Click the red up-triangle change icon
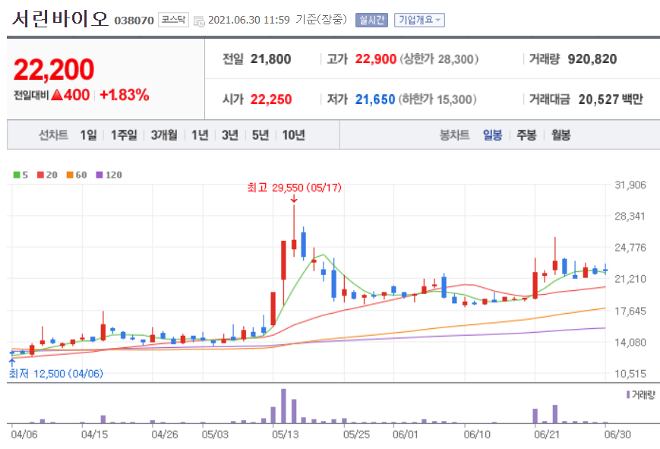Screen dimensions: 660x449 pos(57,95)
